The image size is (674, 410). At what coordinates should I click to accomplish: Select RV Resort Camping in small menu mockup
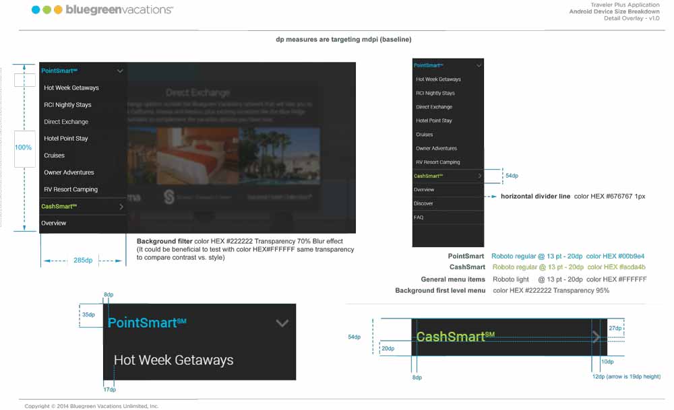[437, 162]
